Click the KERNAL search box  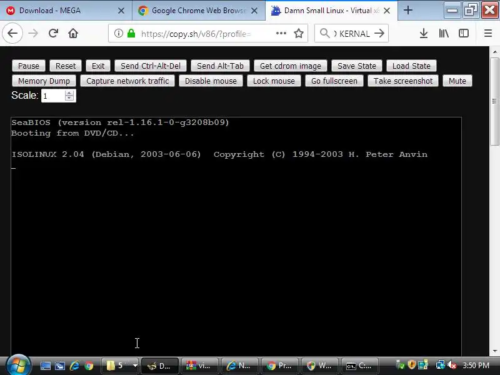coord(352,33)
